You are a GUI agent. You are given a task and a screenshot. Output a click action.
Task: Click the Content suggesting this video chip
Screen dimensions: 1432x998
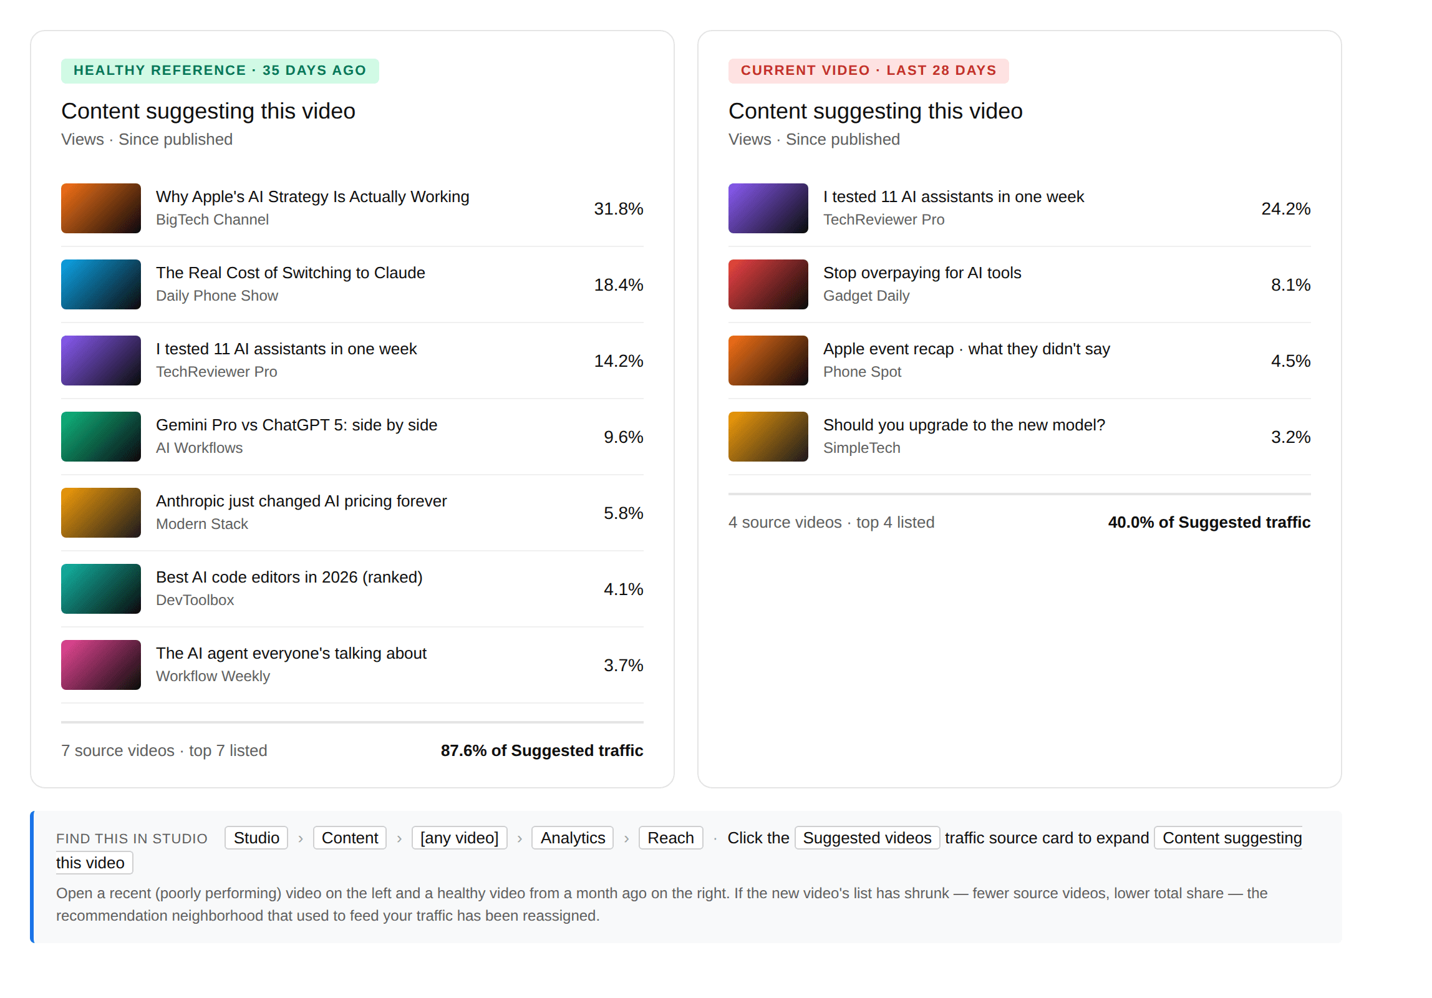[1228, 838]
